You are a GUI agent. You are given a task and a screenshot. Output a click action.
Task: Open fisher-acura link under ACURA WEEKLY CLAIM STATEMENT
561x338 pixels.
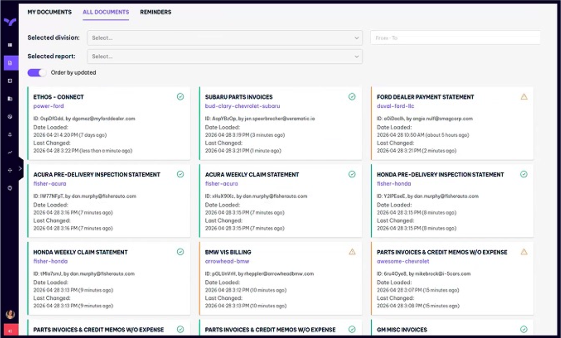tap(221, 184)
